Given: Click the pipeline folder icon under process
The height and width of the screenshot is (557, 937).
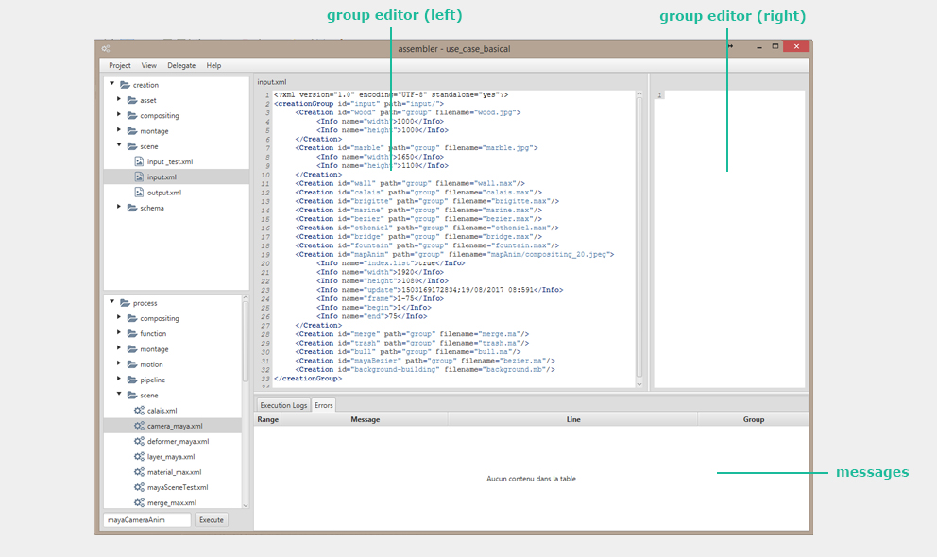Looking at the screenshot, I should (x=132, y=380).
